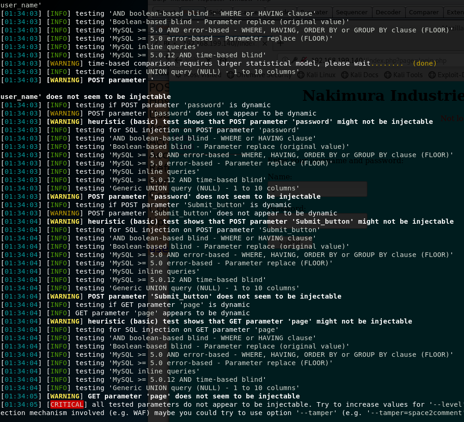The height and width of the screenshot is (422, 464).
Task: Close the 192.168.199.140 browser tab
Action: click(265, 43)
